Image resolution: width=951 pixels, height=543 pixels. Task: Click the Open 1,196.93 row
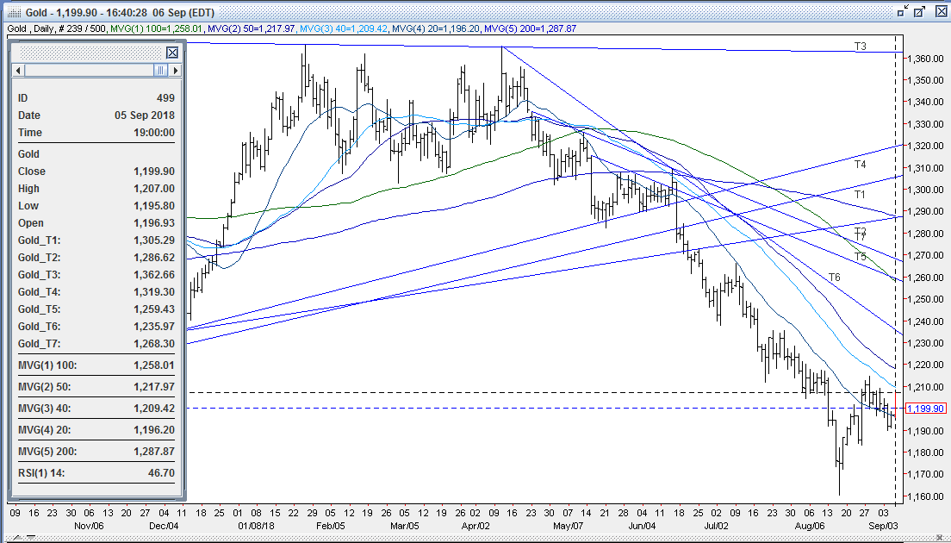tap(96, 223)
